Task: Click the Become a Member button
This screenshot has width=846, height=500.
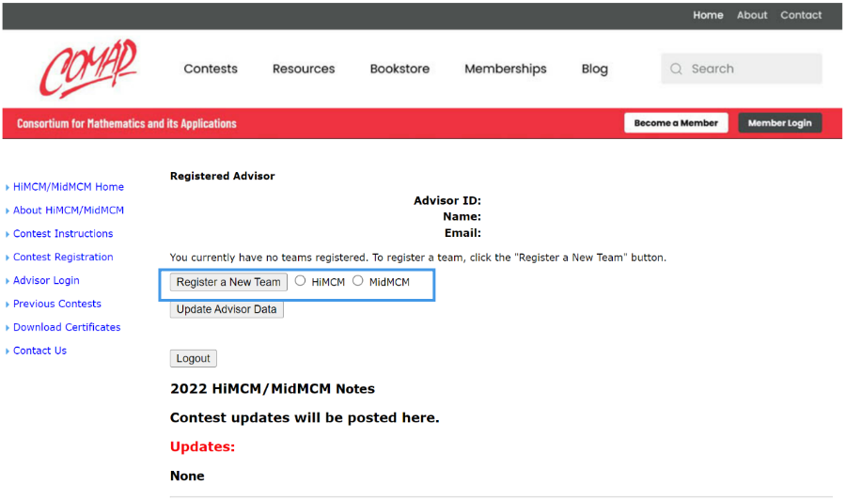Action: [676, 123]
